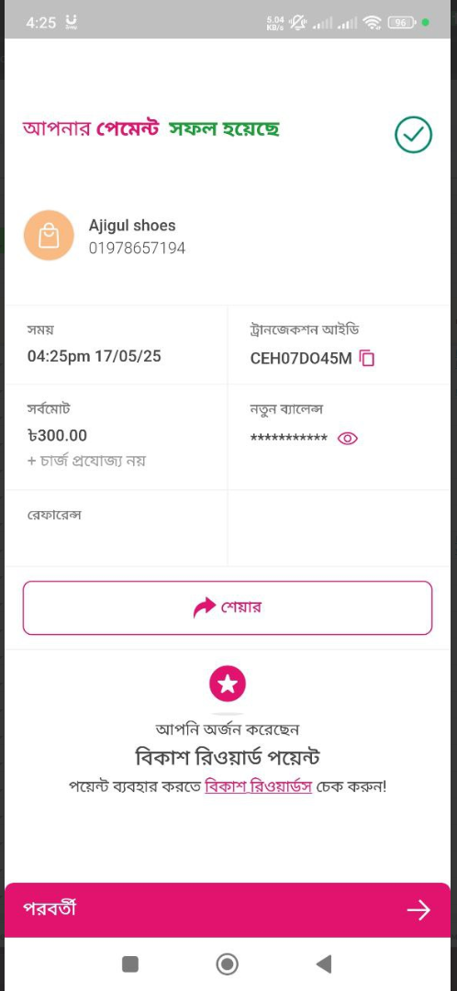
Task: Tap the শেয়ার button
Action: point(228,608)
